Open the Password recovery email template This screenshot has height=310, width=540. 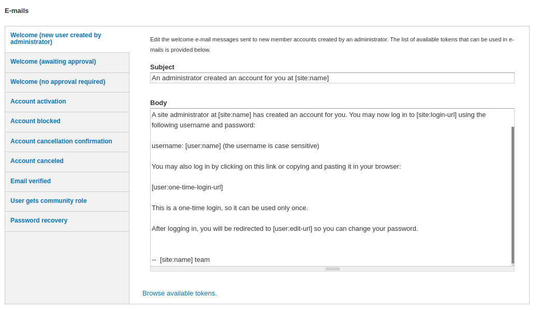[x=39, y=220]
